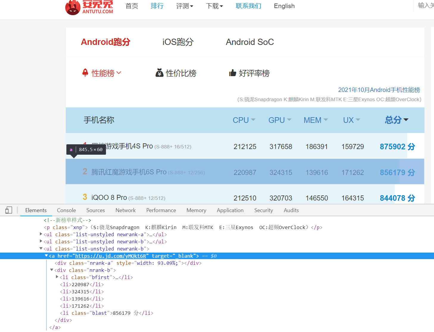Switch the site to English

(x=284, y=6)
